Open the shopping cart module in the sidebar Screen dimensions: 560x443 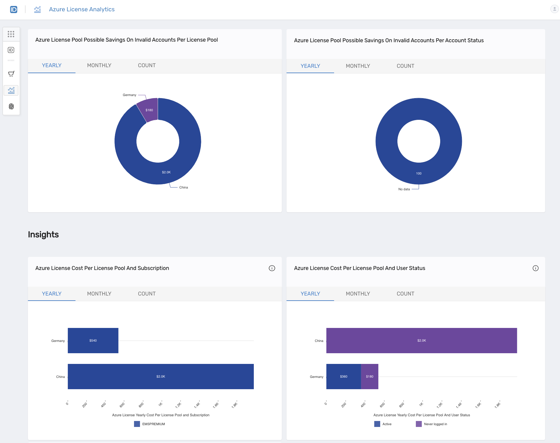[x=11, y=74]
